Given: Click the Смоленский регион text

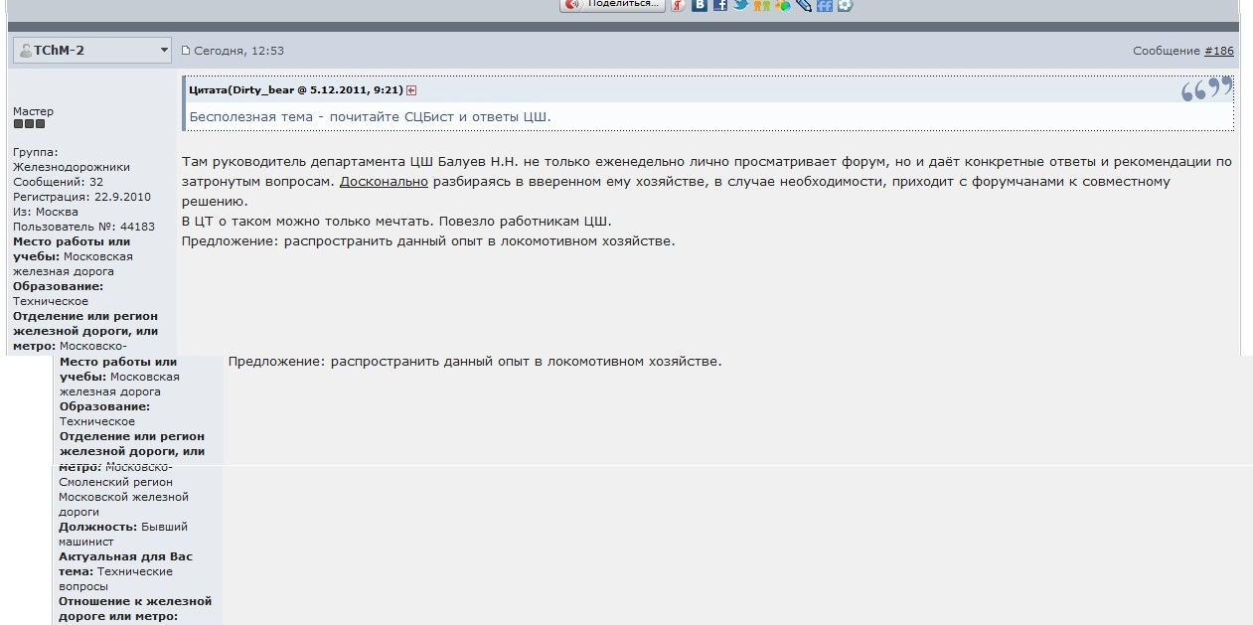Looking at the screenshot, I should [x=115, y=482].
